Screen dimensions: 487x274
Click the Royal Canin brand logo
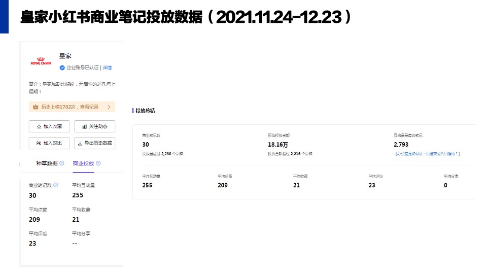(41, 61)
